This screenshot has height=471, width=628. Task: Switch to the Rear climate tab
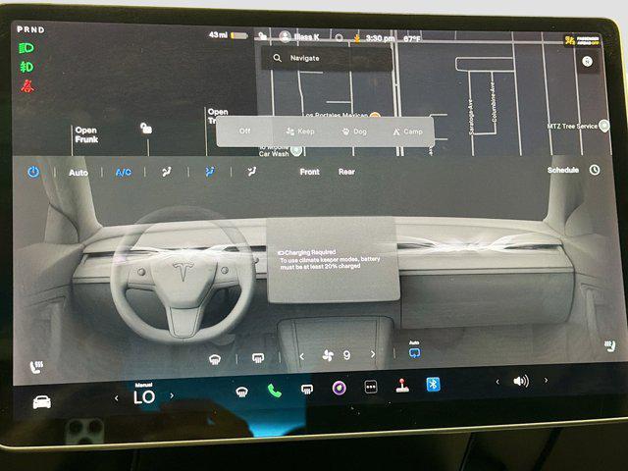[x=346, y=172]
